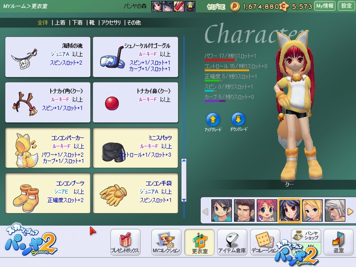The height and width of the screenshot is (267, 356).
Task: Switch to the 上着 tab
Action: tap(60, 22)
